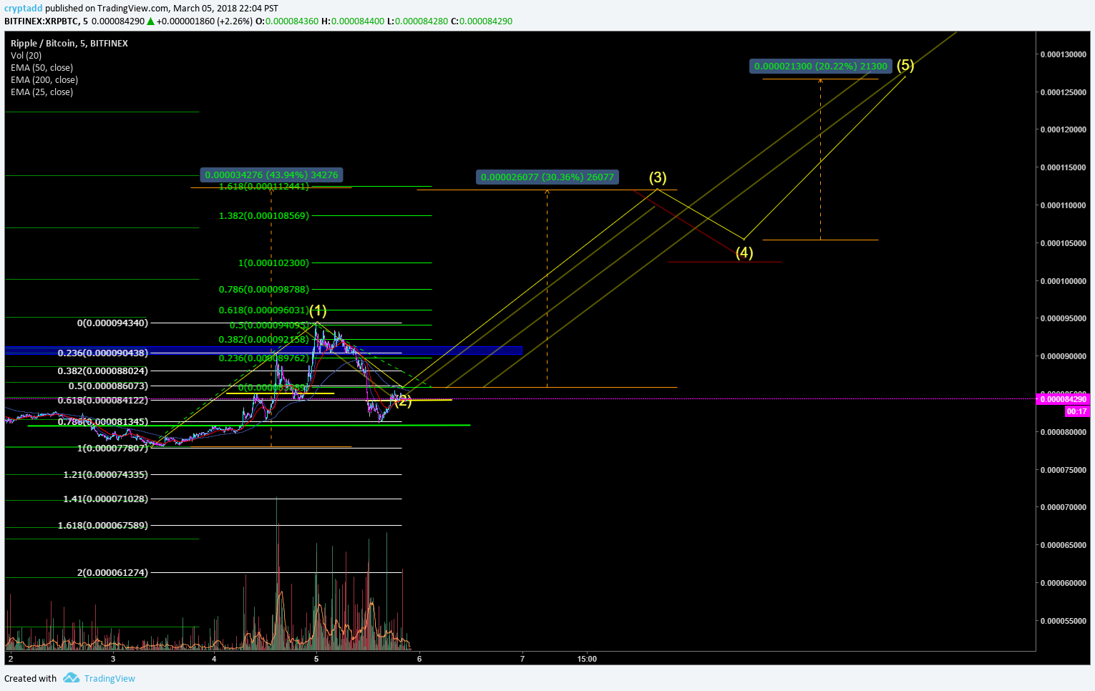
Task: Click the 30.36% price range measurement label
Action: pyautogui.click(x=547, y=177)
